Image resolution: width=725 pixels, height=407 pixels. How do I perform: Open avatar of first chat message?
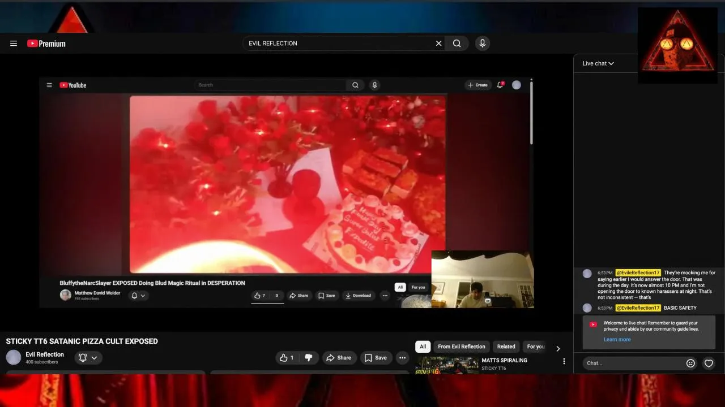pos(587,274)
